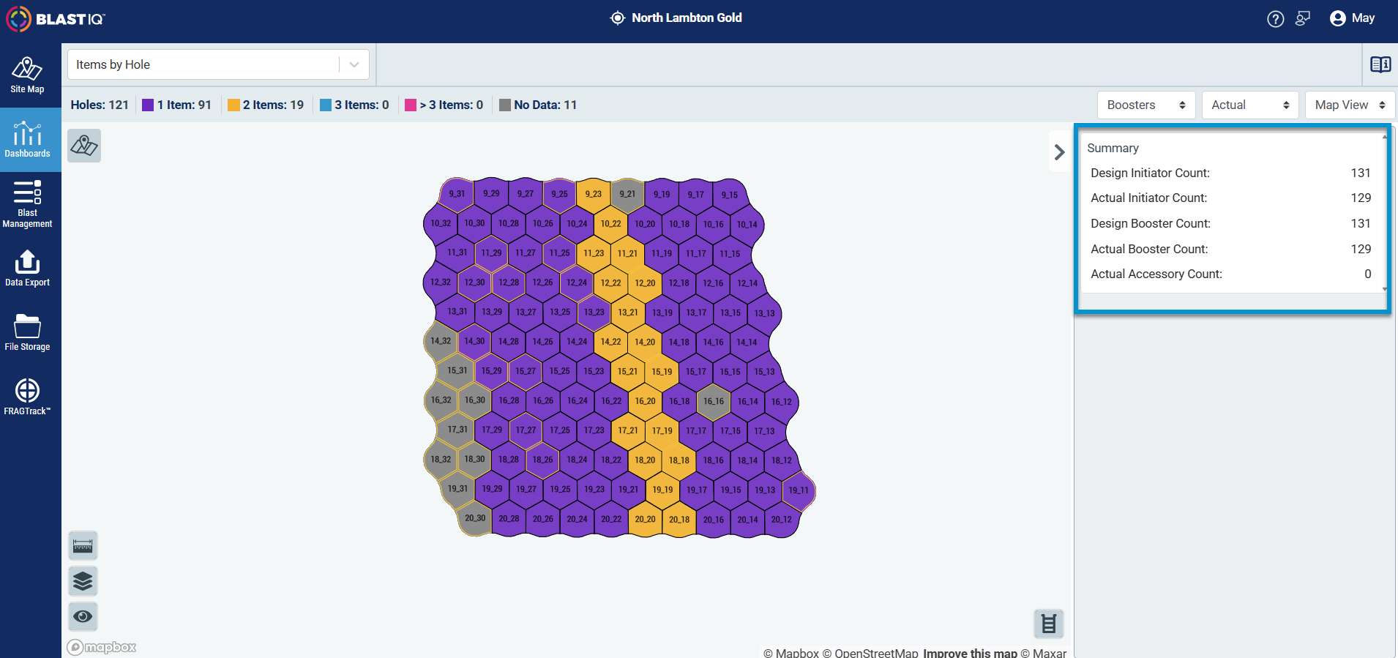This screenshot has width=1398, height=658.
Task: Click the Mapbox attribution link
Action: 790,653
